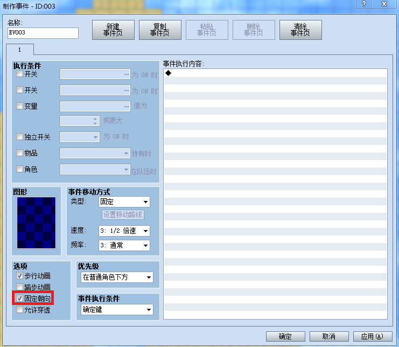
Task: Enable the 物品 condition checkbox
Action: coord(19,152)
